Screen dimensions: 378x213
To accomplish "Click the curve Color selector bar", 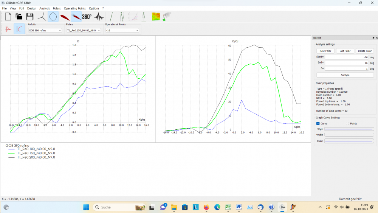I will click(x=349, y=141).
